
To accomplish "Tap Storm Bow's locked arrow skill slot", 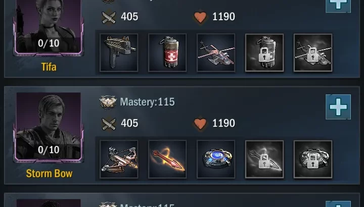I will click(264, 159).
